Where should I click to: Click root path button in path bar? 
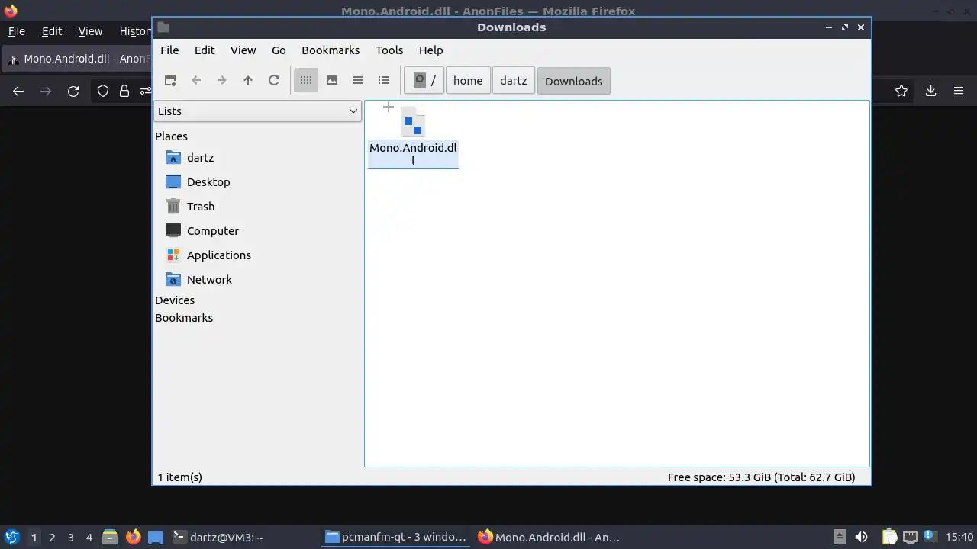424,80
